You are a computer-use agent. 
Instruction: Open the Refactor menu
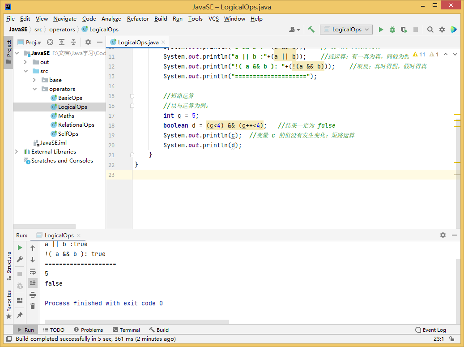click(138, 19)
